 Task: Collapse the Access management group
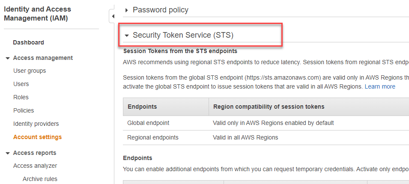pyautogui.click(x=8, y=58)
